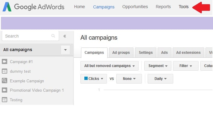Click display icon beside Testing
Viewport: 213px width, 113px height.
point(5,100)
